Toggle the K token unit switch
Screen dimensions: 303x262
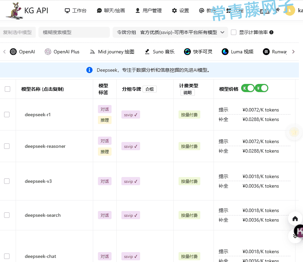[x=248, y=88]
